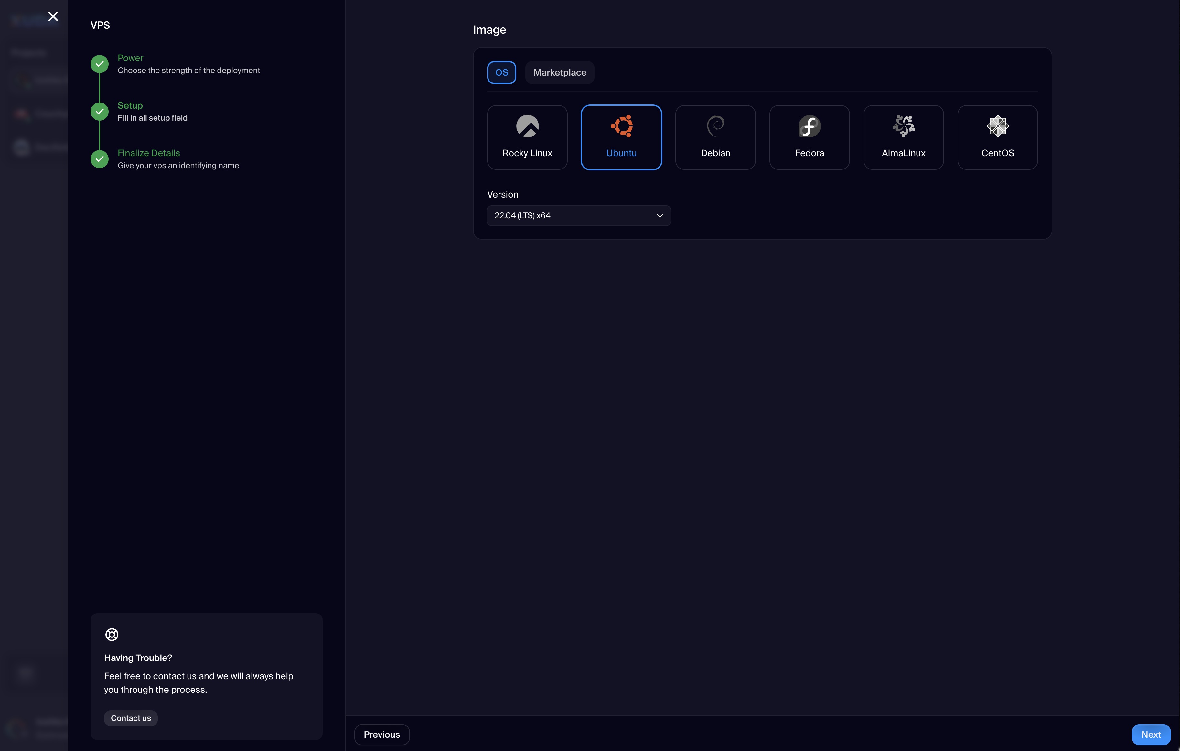Pick the Debian swirl icon

715,126
